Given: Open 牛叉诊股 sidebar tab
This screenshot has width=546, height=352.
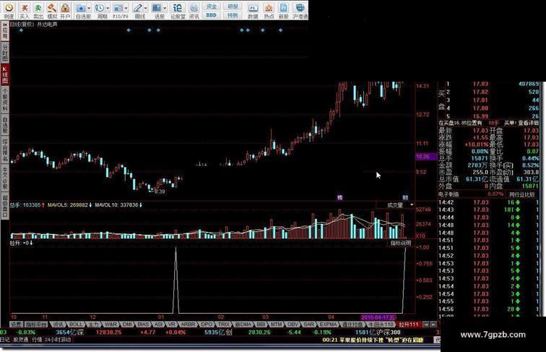Looking at the screenshot, I should coord(5,179).
